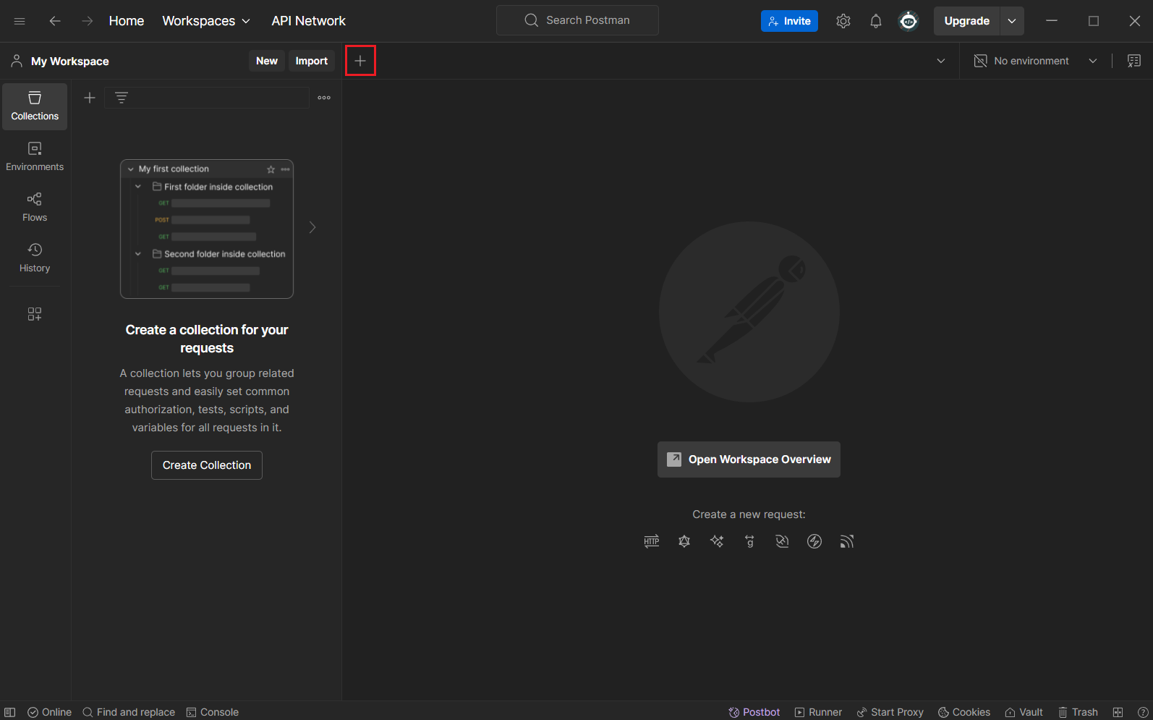
Task: Create new collection with sidebar plus icon
Action: click(x=90, y=98)
